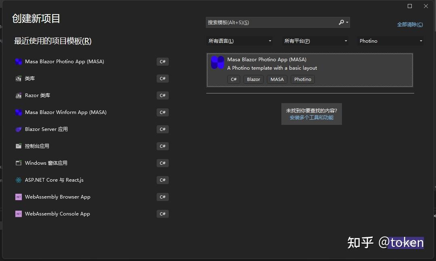This screenshot has width=436, height=261.
Task: Open the 安装多个工具和功能 link
Action: click(x=312, y=117)
